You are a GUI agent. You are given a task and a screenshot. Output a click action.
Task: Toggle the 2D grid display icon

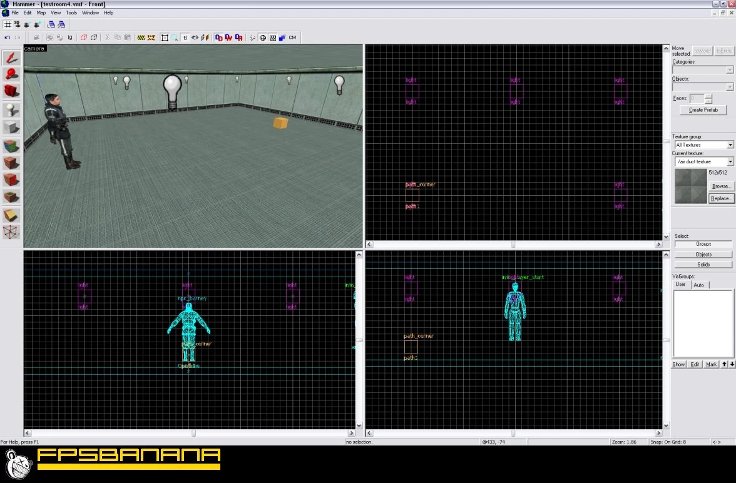click(x=8, y=25)
